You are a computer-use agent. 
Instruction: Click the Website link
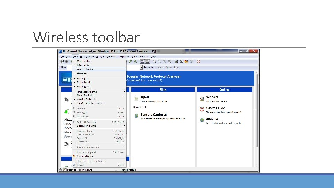click(x=212, y=97)
